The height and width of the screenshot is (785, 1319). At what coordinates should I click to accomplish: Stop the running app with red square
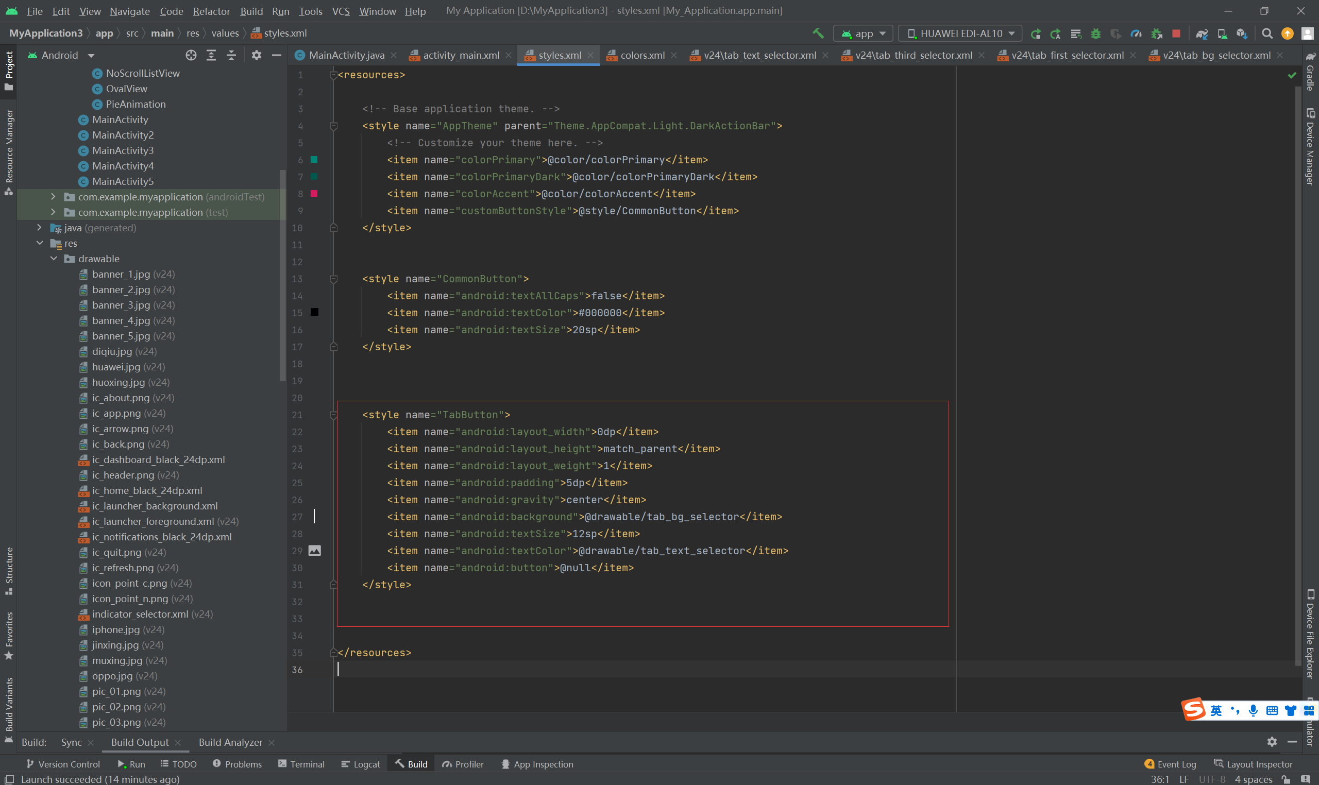point(1176,33)
